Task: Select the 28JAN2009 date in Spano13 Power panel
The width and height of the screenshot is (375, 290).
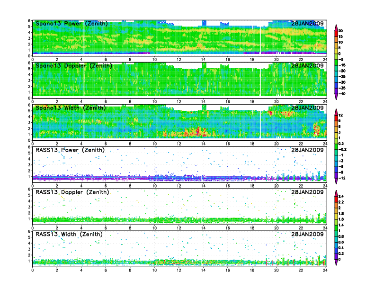Action: (307, 23)
